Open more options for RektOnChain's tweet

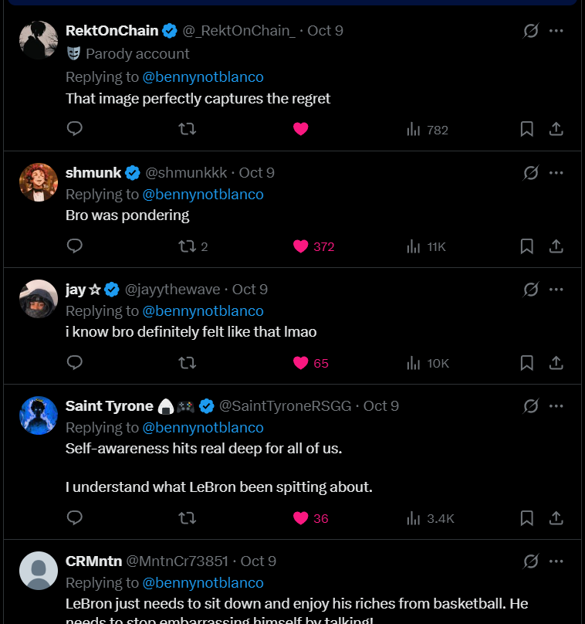tap(556, 31)
